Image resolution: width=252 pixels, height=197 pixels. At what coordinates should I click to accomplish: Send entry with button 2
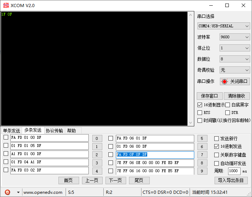[x=97, y=155]
